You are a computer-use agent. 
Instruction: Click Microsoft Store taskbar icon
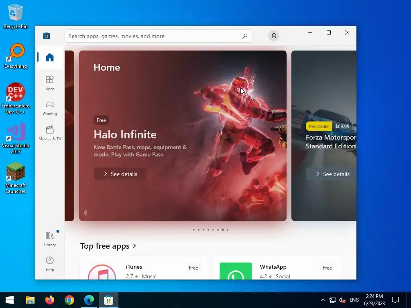(108, 300)
